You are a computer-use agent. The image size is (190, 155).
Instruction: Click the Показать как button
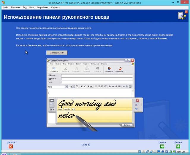click(57, 53)
